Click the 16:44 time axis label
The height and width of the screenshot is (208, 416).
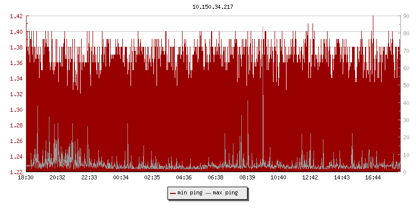(373, 178)
